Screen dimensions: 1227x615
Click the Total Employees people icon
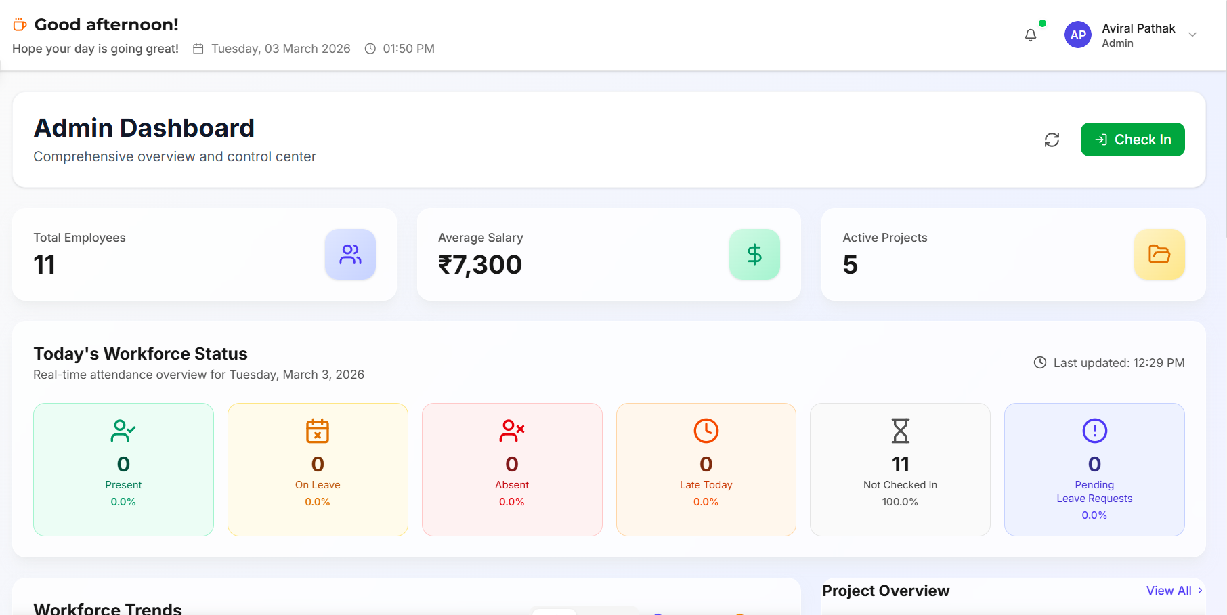[x=350, y=255]
